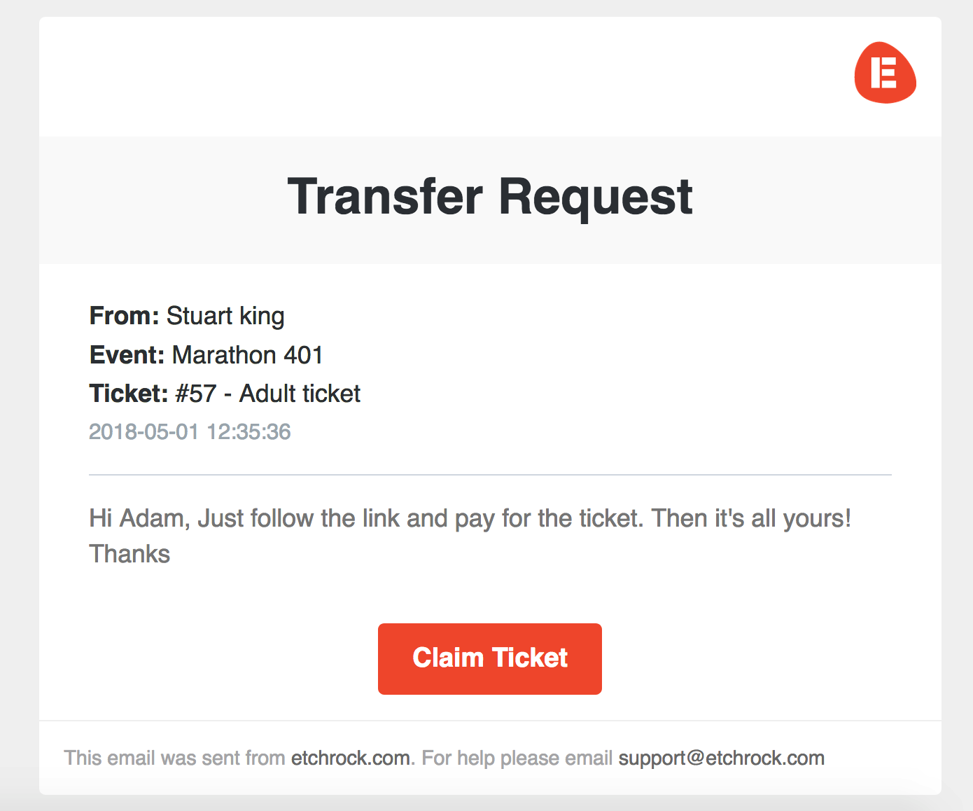The height and width of the screenshot is (811, 973).
Task: Click the word "Thanks" in message
Action: coord(129,554)
